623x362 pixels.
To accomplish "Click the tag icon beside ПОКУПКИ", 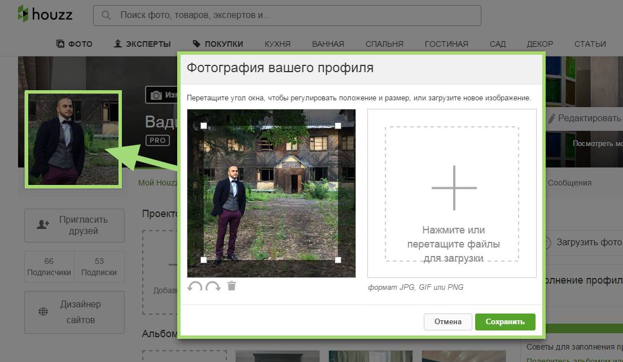I will pyautogui.click(x=196, y=43).
